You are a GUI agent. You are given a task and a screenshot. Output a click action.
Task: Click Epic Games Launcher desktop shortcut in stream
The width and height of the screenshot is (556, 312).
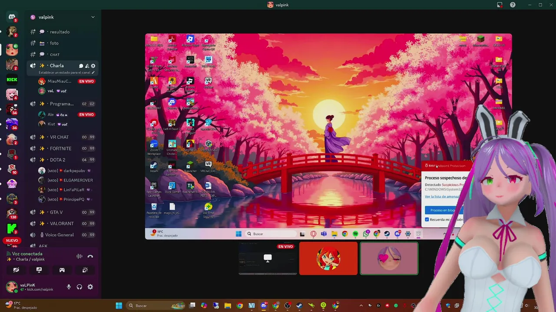(154, 189)
